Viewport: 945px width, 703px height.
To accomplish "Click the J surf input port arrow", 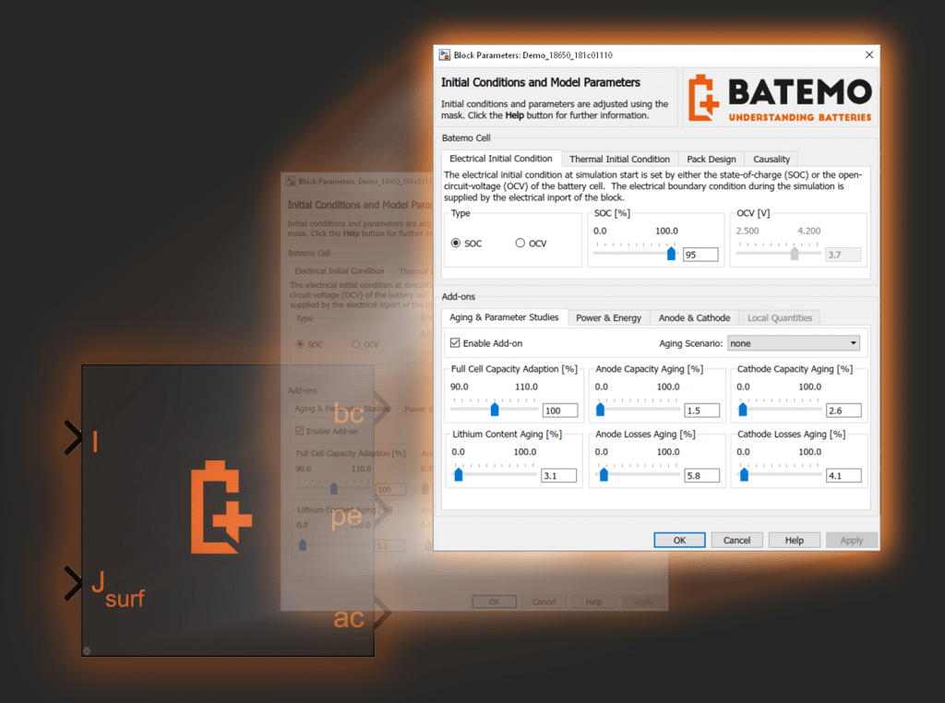I will click(x=74, y=583).
